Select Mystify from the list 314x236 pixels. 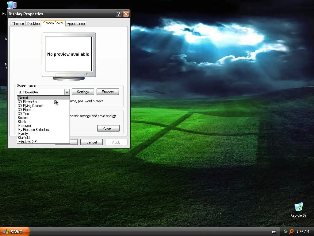pos(43,134)
